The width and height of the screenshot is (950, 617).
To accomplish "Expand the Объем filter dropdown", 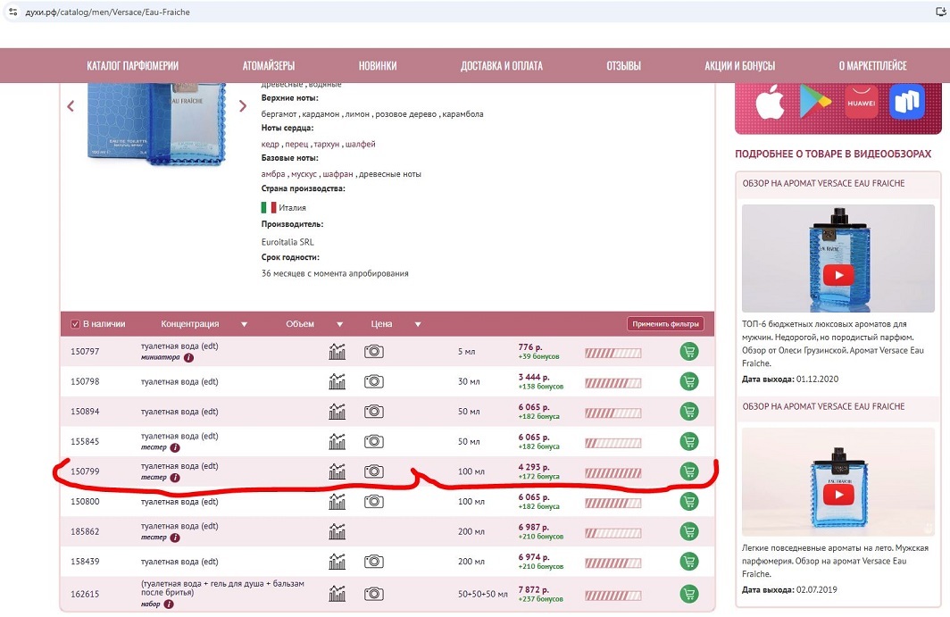I will 339,324.
